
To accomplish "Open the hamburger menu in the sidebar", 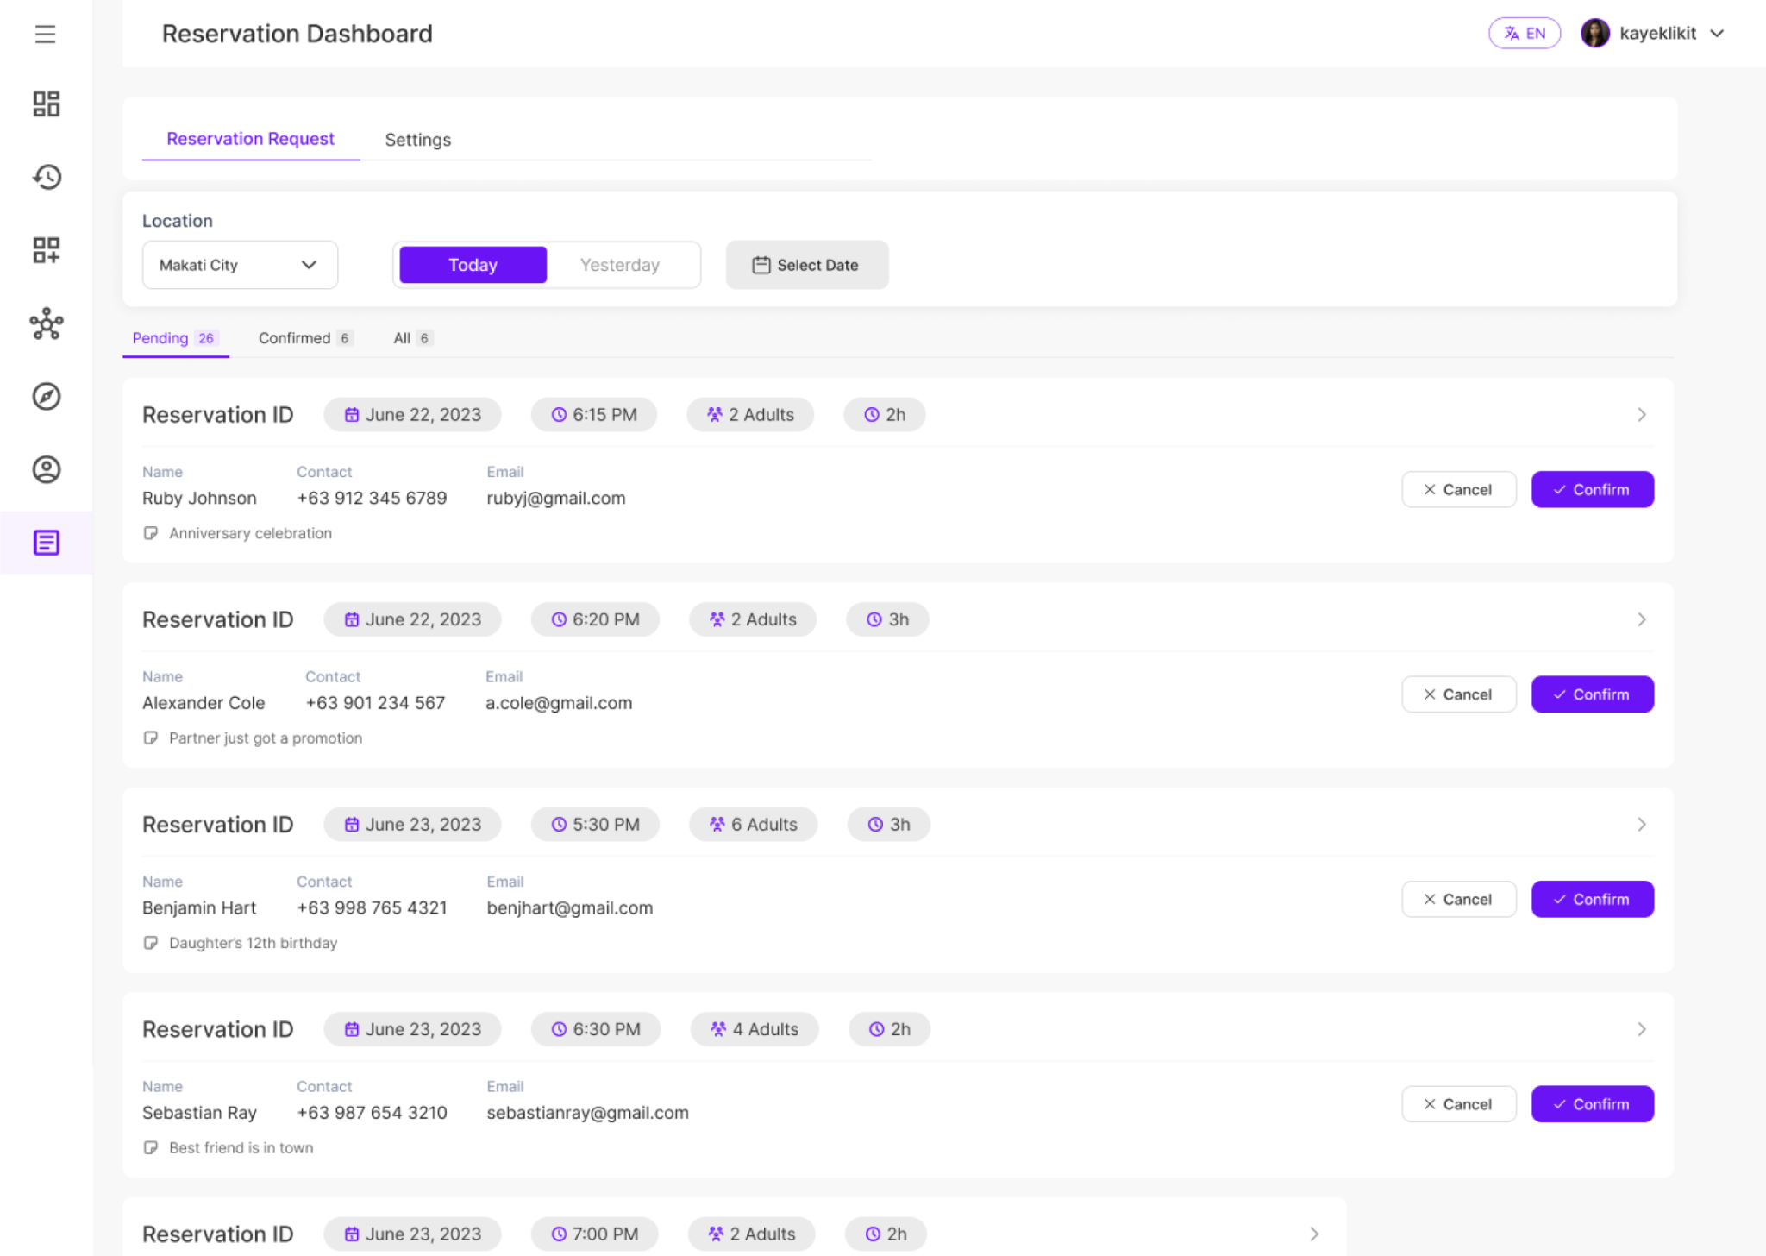I will point(46,35).
